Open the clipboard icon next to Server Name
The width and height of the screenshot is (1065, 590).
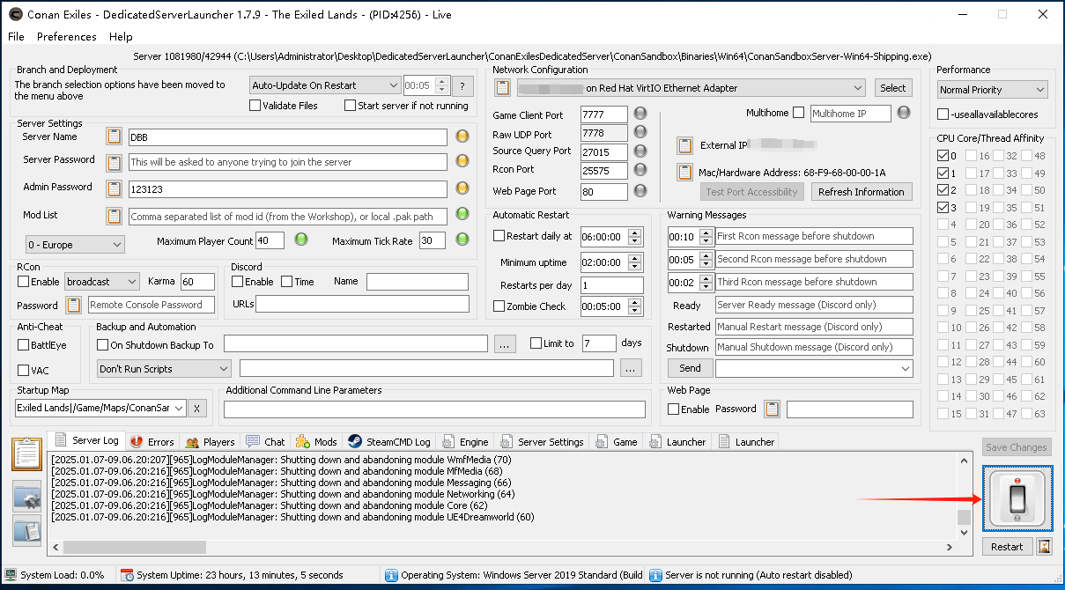[114, 136]
